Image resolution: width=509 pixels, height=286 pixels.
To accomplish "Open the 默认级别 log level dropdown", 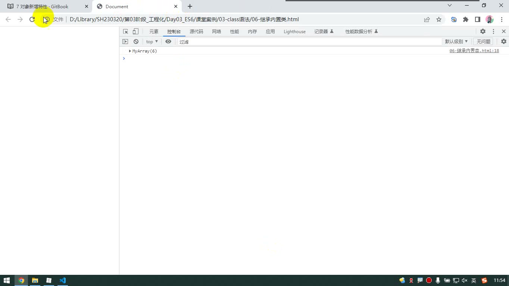I will 456,42.
